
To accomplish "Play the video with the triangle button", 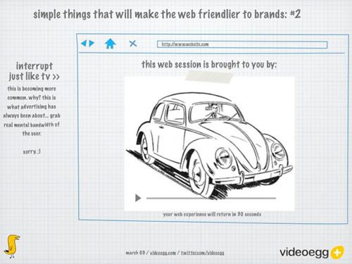I will coord(138,198).
